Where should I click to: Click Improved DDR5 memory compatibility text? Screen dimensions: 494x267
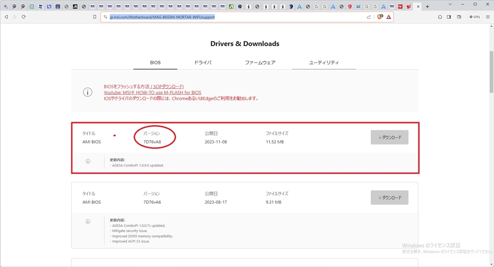point(141,236)
